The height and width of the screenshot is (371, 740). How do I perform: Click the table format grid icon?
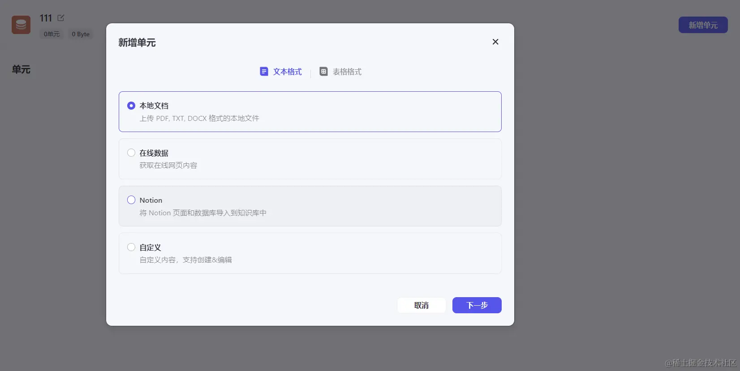pyautogui.click(x=323, y=72)
